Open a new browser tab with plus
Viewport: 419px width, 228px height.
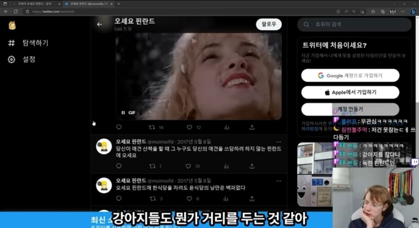tap(119, 4)
